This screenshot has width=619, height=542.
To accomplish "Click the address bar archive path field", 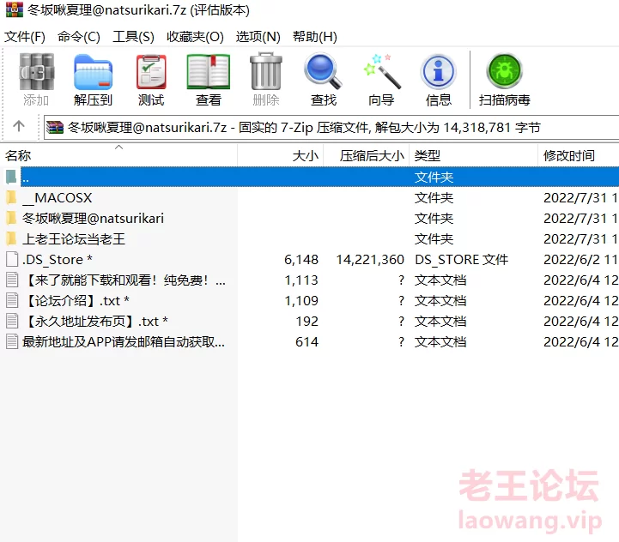I will click(331, 128).
